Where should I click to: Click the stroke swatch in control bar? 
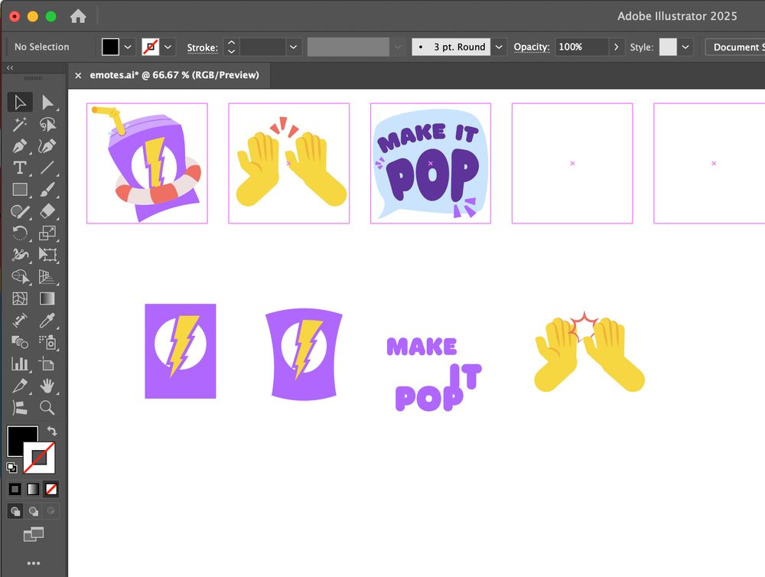click(x=151, y=47)
